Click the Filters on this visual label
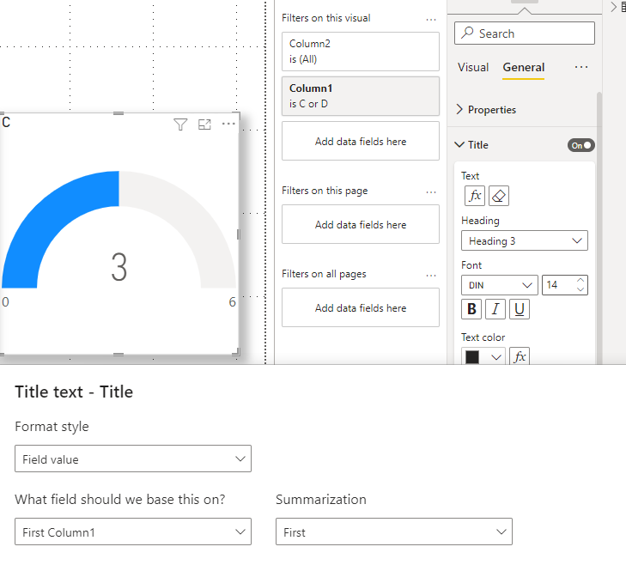Screen dimensions: 626x571 pos(325,18)
